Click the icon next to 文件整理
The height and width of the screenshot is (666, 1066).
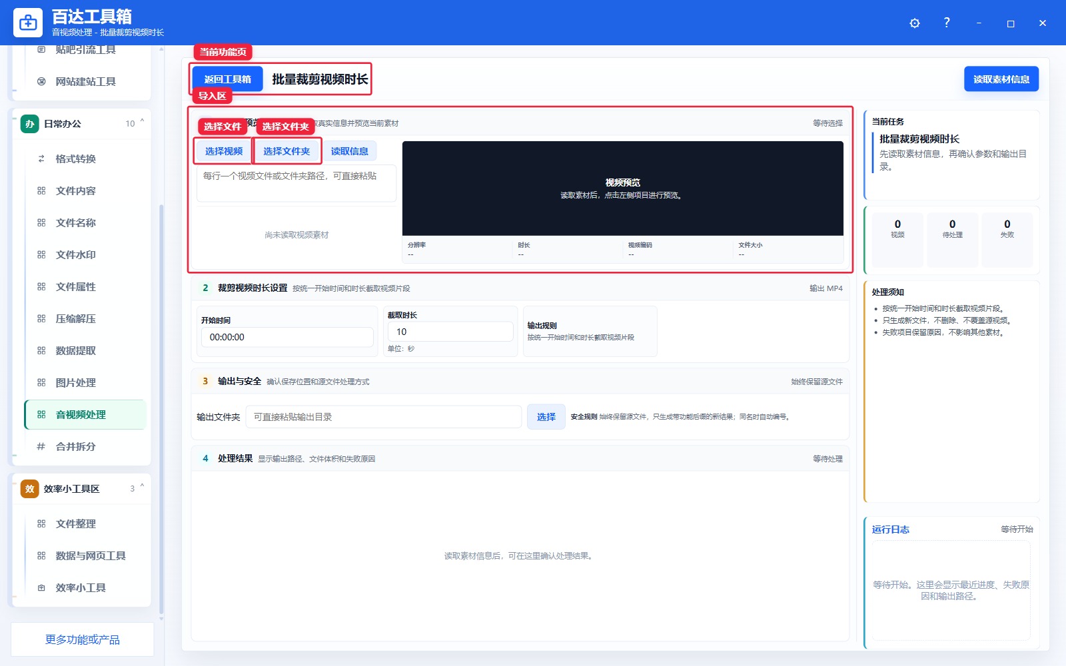coord(41,523)
